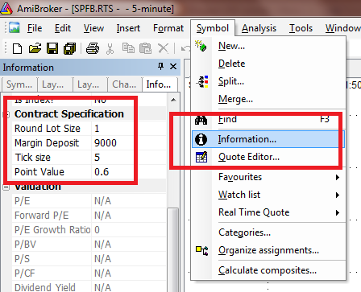
Task: Choose Split... from the Symbol menu
Action: [268, 81]
